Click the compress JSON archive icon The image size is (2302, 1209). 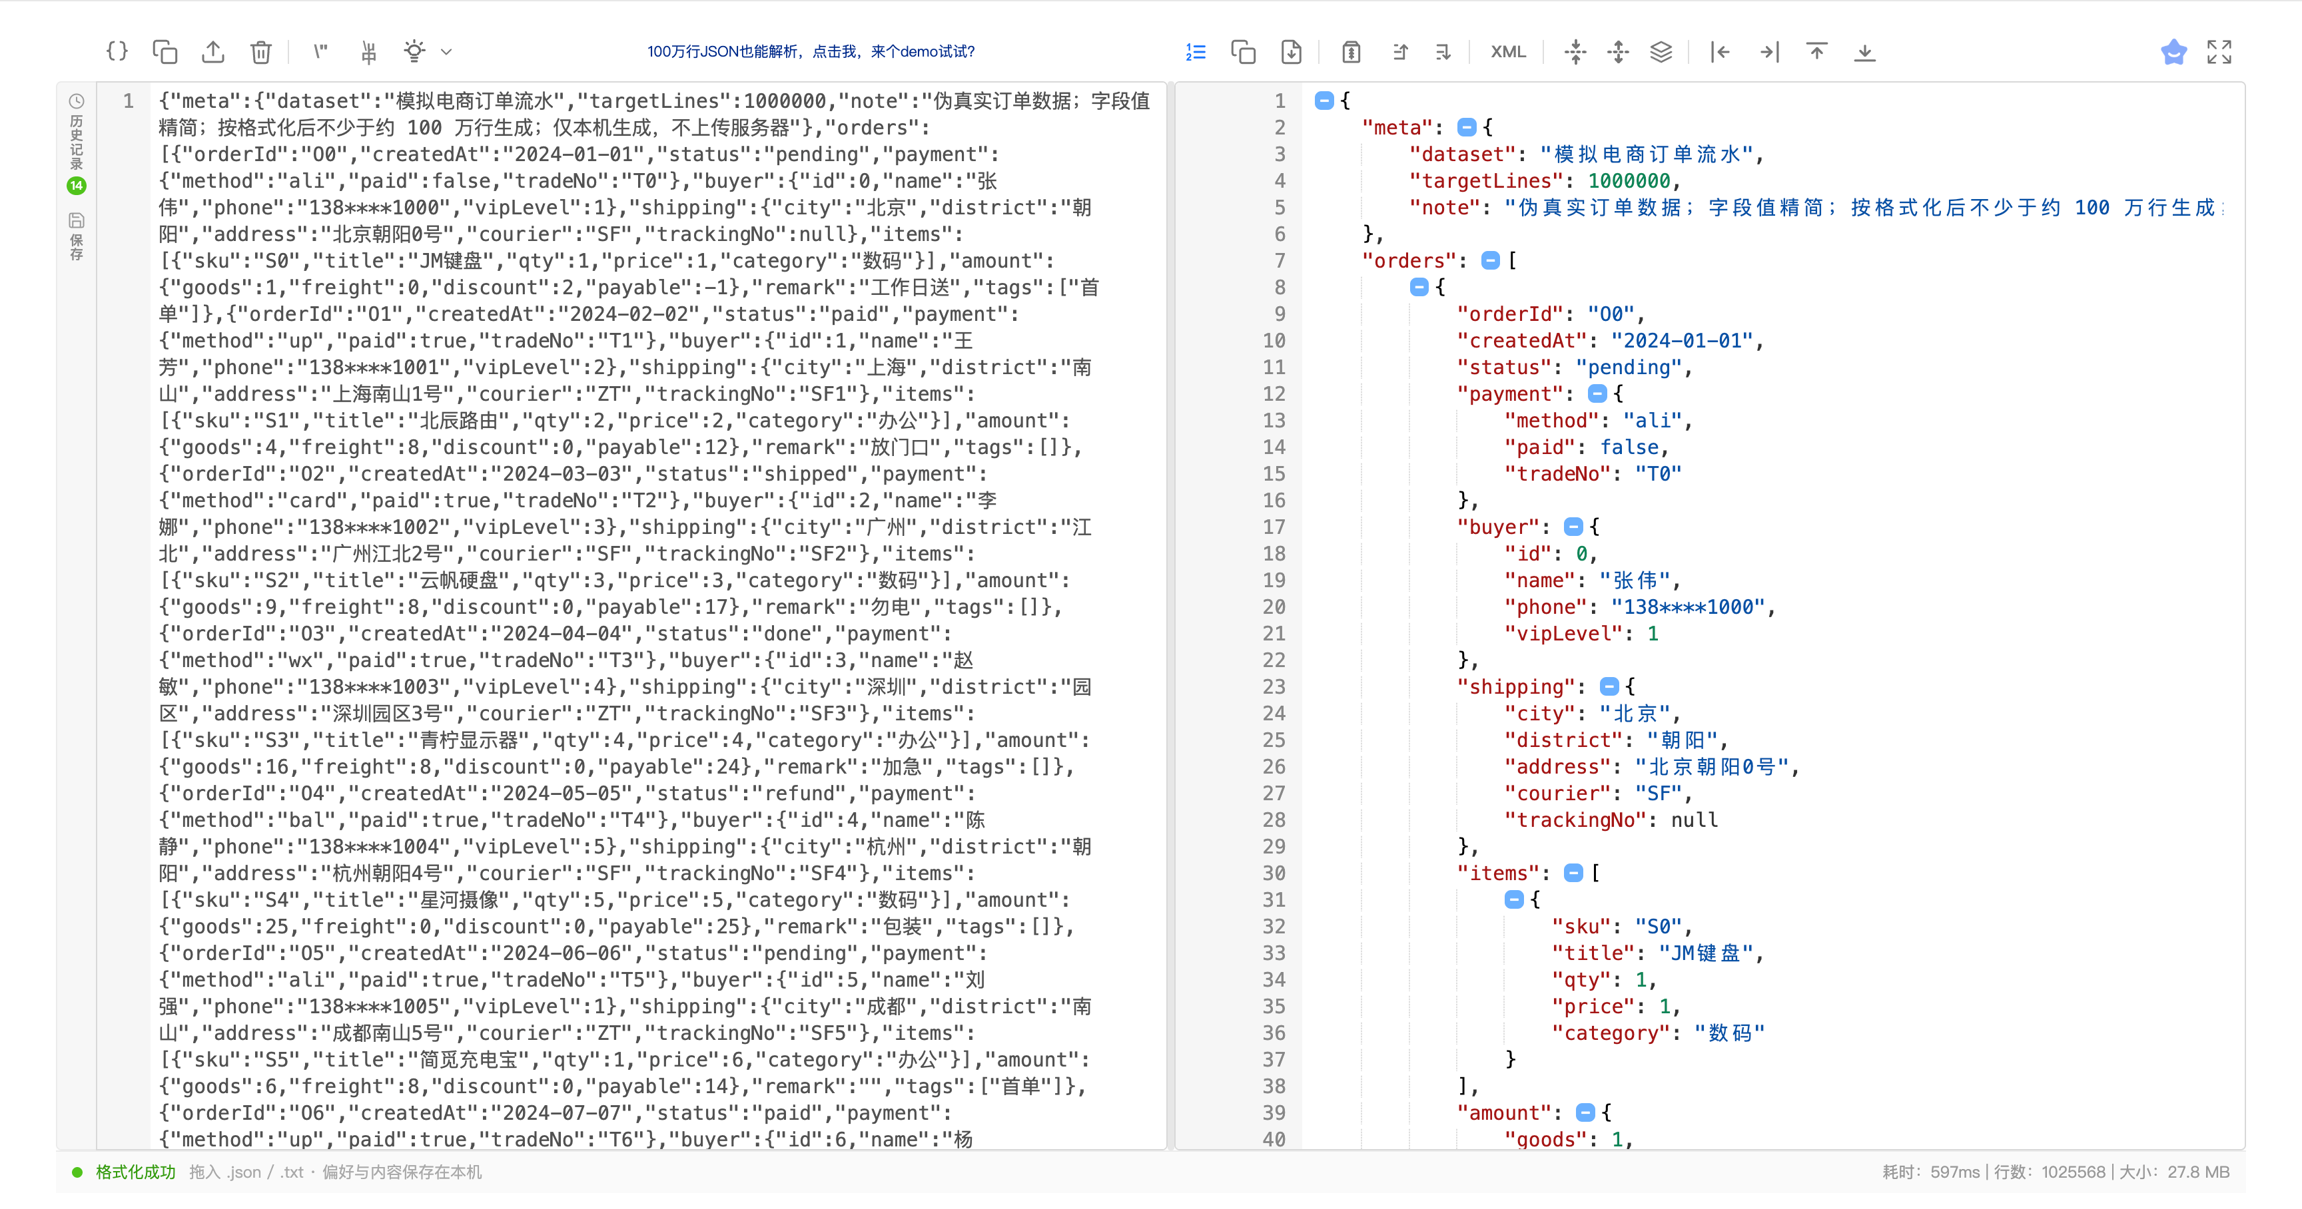[x=1351, y=52]
